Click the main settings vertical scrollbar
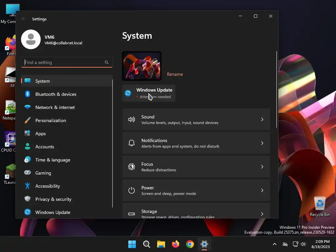336x252 pixels. [x=277, y=89]
